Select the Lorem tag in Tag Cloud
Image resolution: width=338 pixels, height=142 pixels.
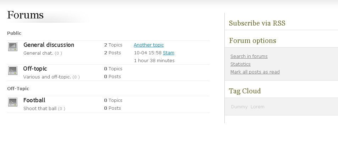coord(257,107)
